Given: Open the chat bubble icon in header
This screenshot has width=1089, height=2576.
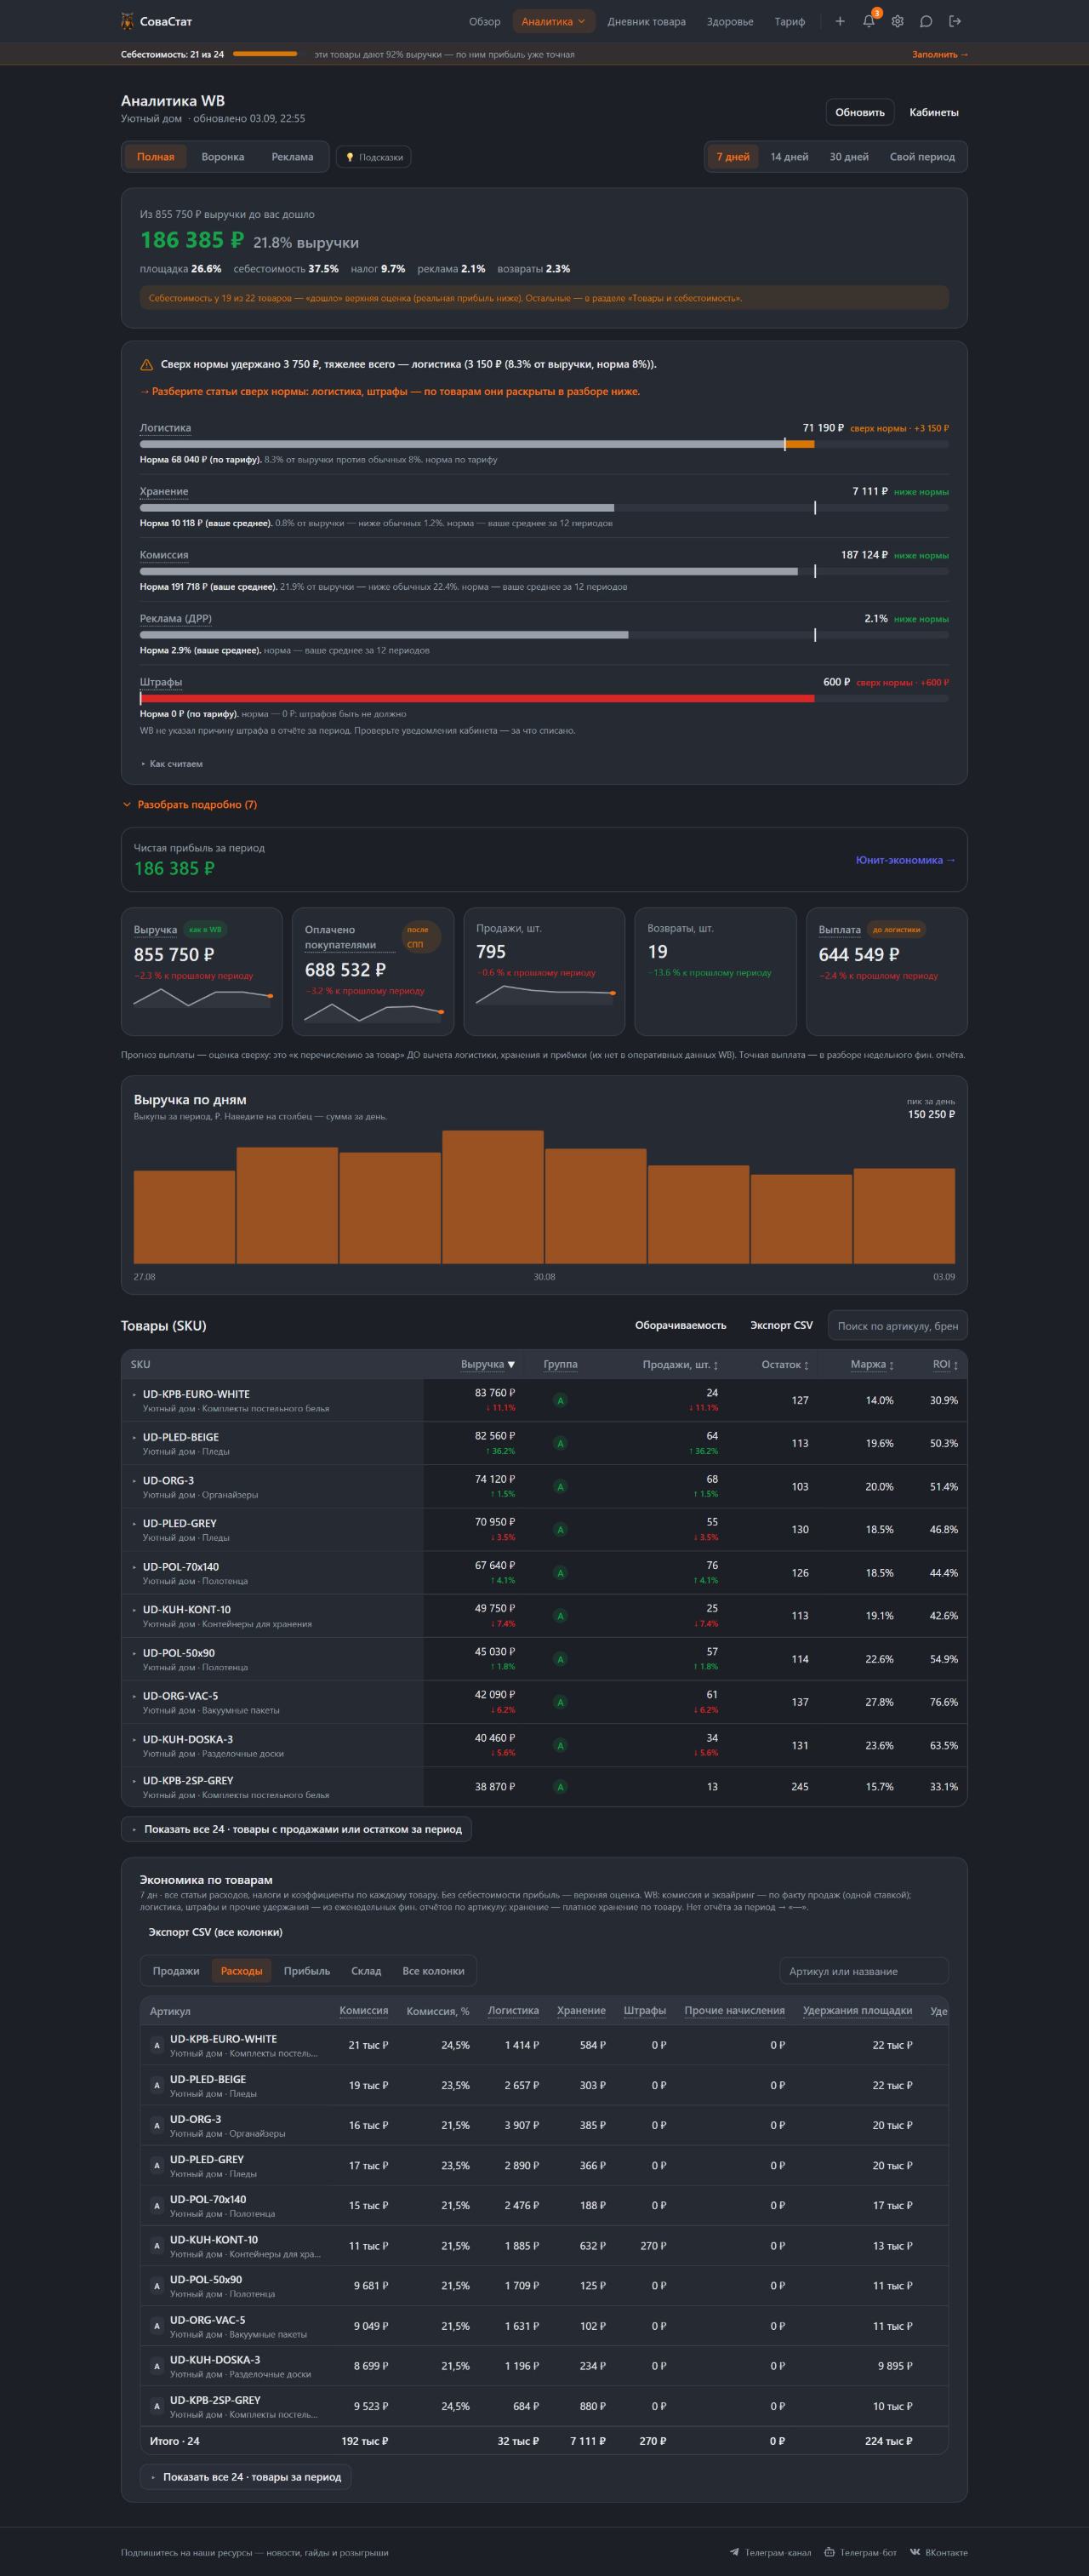Looking at the screenshot, I should (x=927, y=21).
